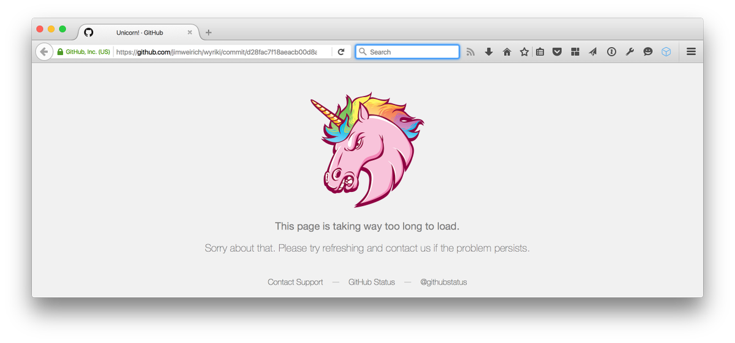
Task: Open a new tab with plus button
Action: pyautogui.click(x=208, y=32)
